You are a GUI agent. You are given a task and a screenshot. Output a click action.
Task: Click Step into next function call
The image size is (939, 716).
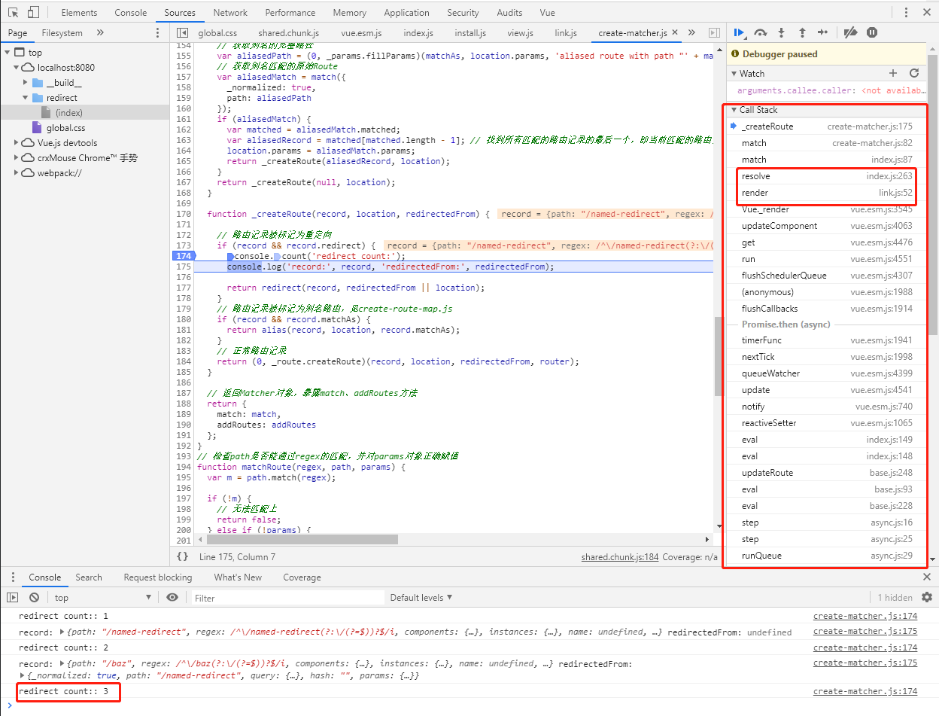pyautogui.click(x=781, y=32)
